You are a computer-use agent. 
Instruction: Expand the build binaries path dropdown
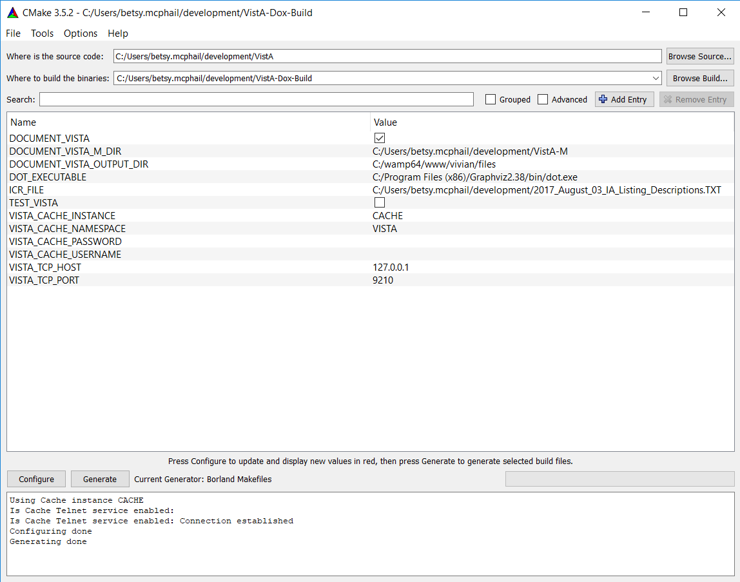[x=656, y=78]
